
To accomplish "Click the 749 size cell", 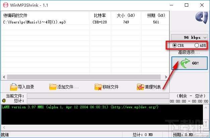I will [x=126, y=22].
